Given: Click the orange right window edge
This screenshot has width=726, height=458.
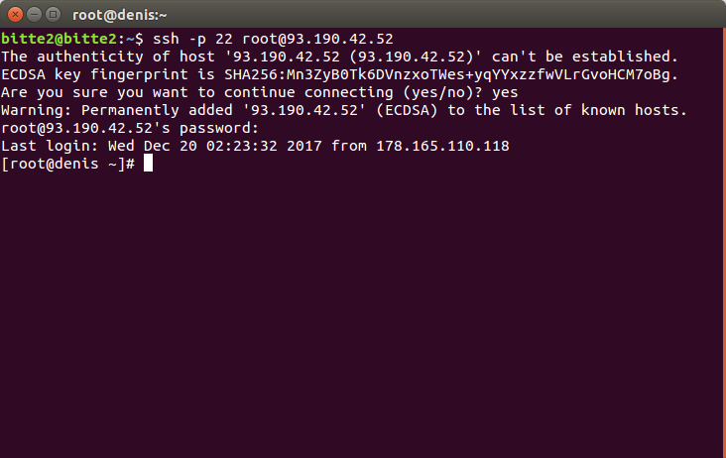Looking at the screenshot, I should coord(724,243).
